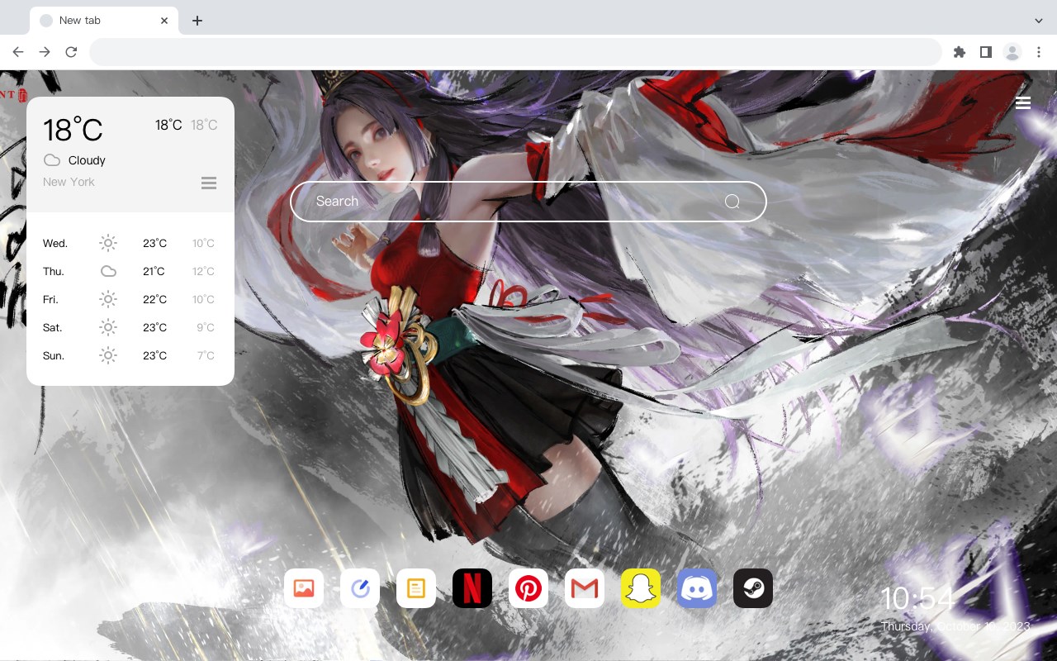Click the current 18°C temperature
The image size is (1057, 661).
coord(73,130)
